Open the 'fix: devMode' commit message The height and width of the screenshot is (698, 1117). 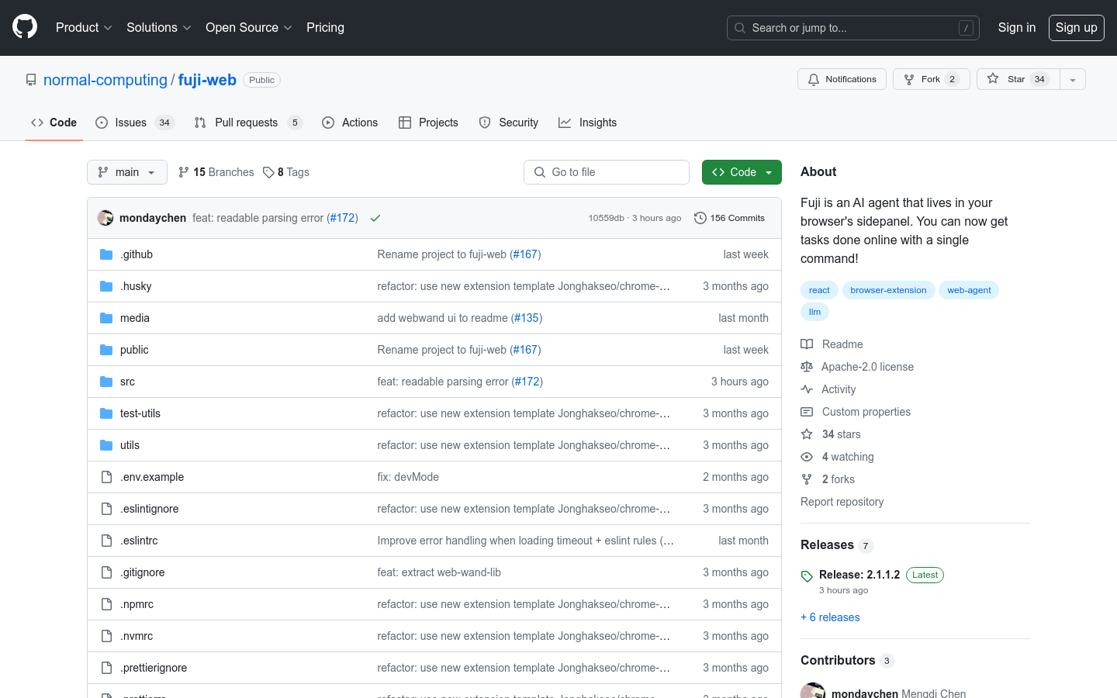click(x=408, y=477)
